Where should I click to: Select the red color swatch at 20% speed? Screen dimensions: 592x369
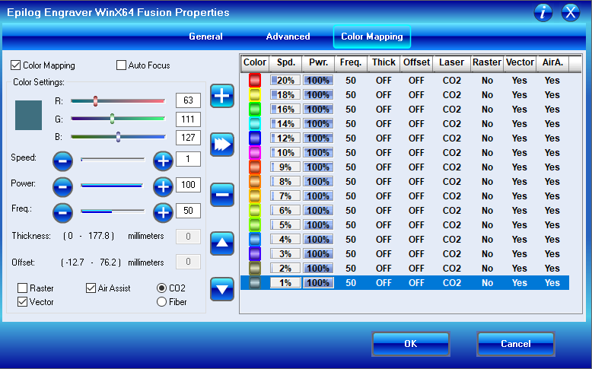(255, 81)
